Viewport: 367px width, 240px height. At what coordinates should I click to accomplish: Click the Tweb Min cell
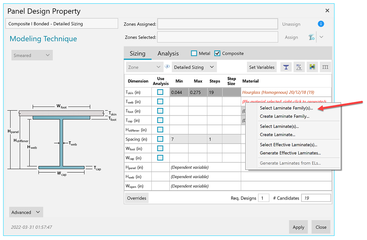click(179, 102)
